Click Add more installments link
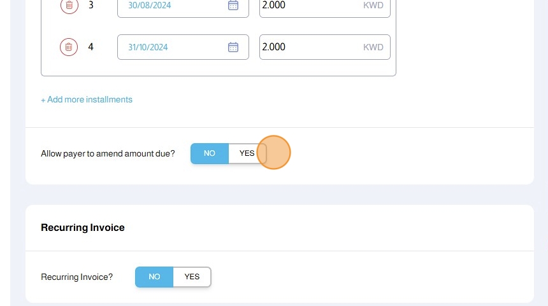The image size is (548, 306). coord(87,100)
